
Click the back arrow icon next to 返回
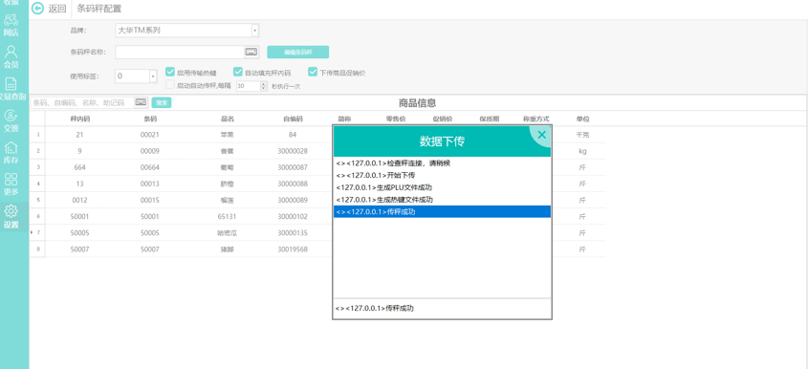37,9
